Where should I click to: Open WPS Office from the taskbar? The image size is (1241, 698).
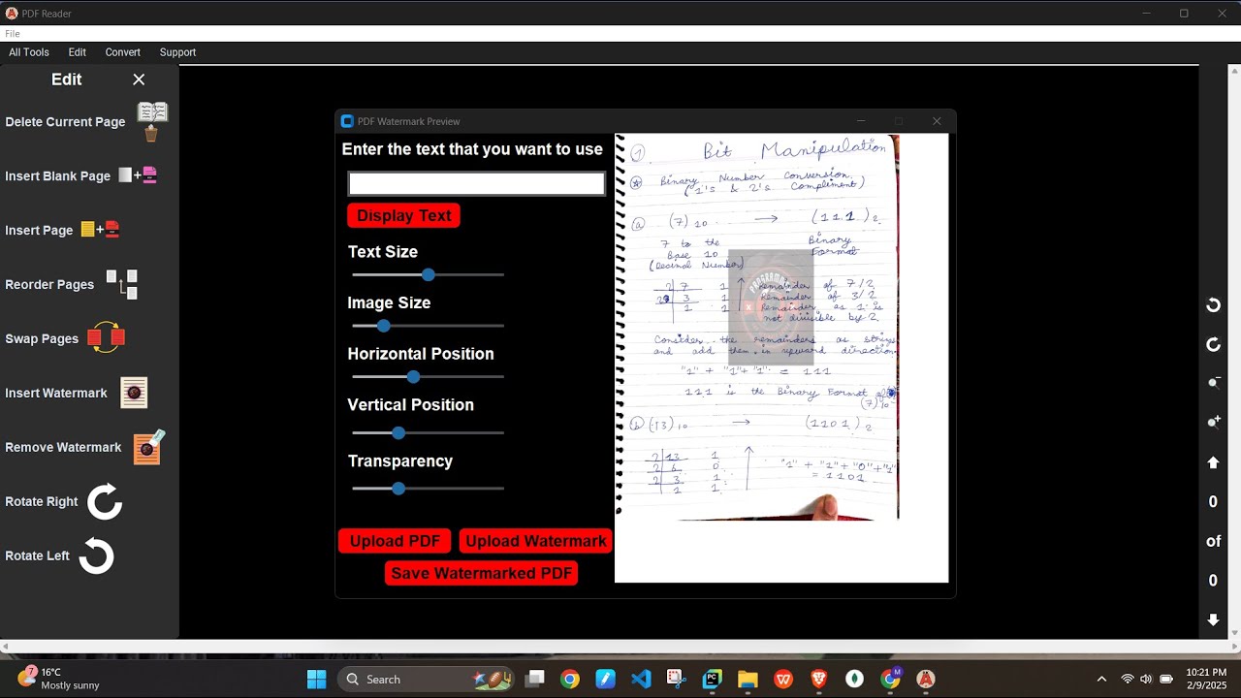pos(783,680)
